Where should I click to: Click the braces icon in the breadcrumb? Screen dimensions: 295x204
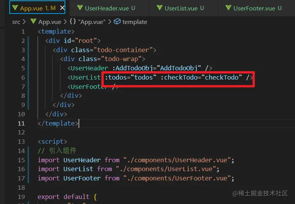click(x=73, y=21)
